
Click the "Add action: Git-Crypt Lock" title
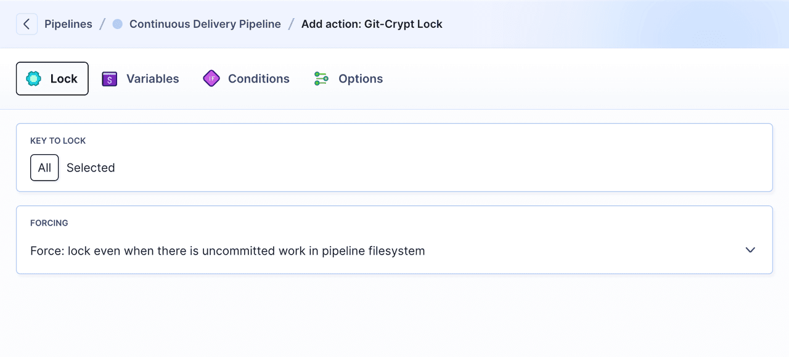coord(372,23)
